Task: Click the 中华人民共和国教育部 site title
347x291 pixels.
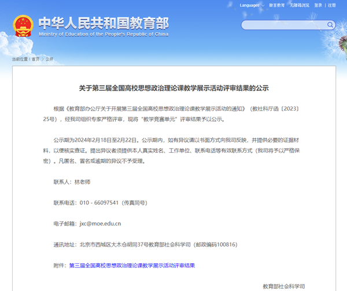Action: pyautogui.click(x=104, y=22)
